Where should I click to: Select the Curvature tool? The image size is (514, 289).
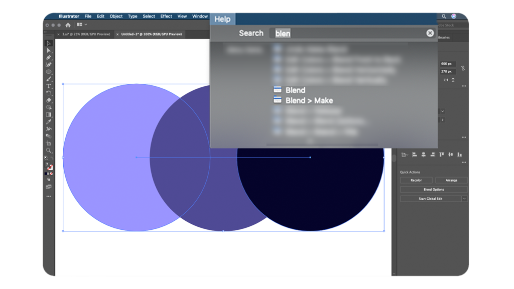(49, 65)
